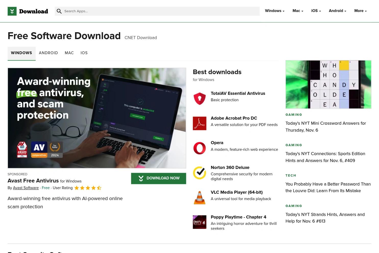Click the TECH category label
The height and width of the screenshot is (253, 379).
point(291,176)
